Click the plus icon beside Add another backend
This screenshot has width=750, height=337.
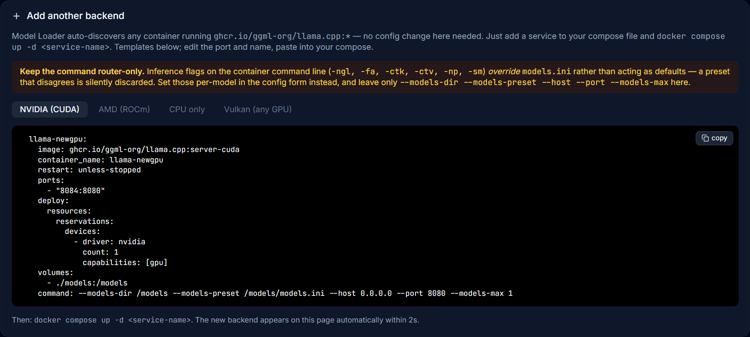pos(16,16)
